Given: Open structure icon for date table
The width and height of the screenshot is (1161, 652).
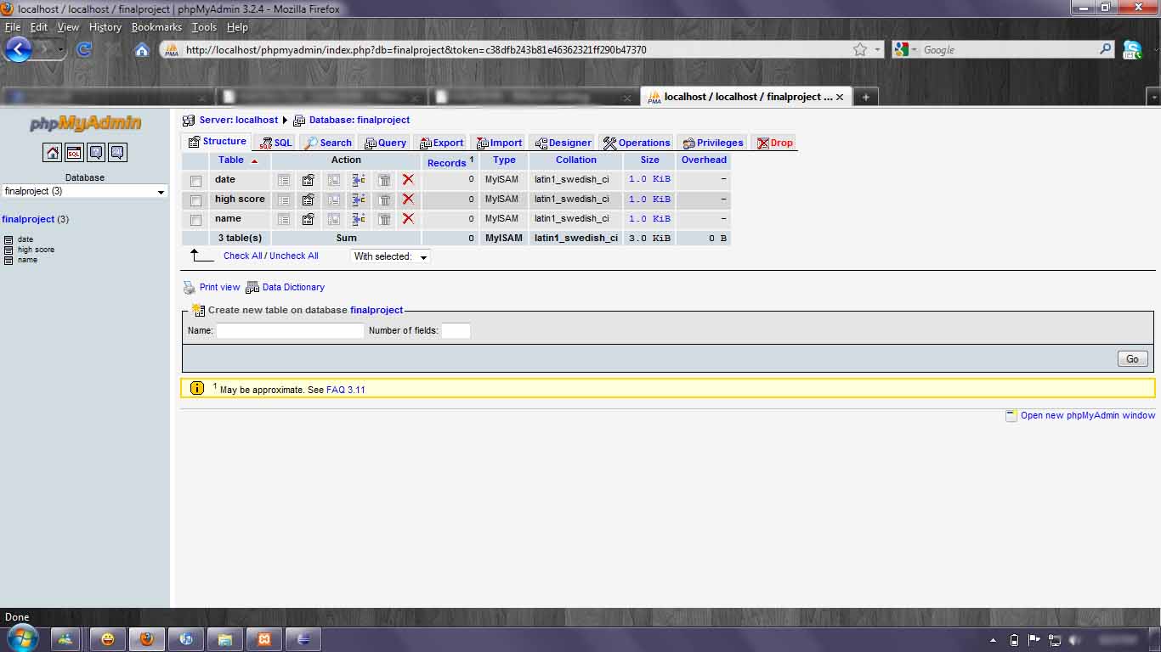Looking at the screenshot, I should coord(309,180).
